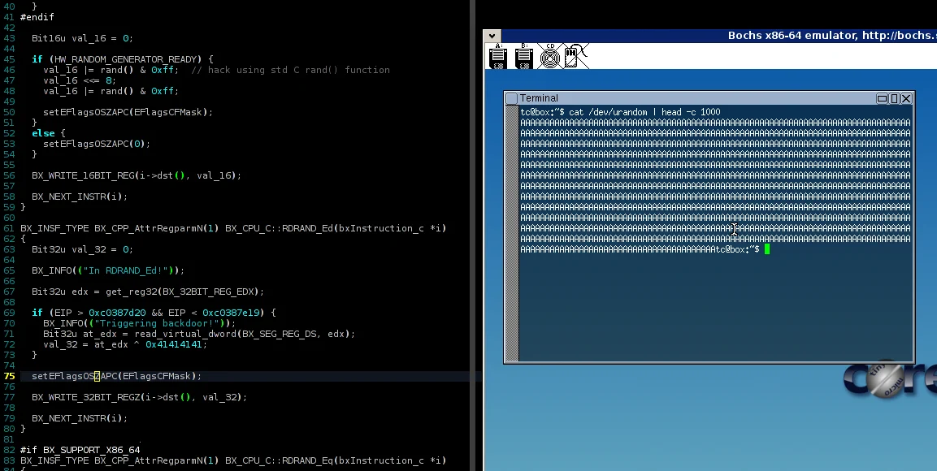Toggle Bochs mouse capture icon
The height and width of the screenshot is (471, 937).
576,56
